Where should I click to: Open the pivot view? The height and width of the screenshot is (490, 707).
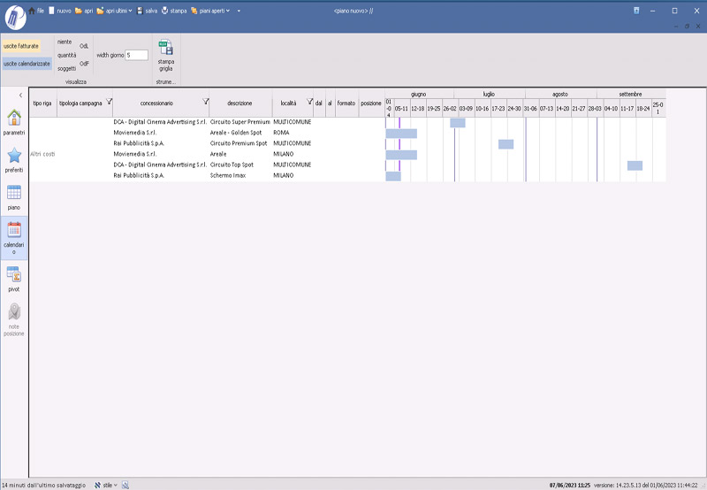[x=14, y=279]
